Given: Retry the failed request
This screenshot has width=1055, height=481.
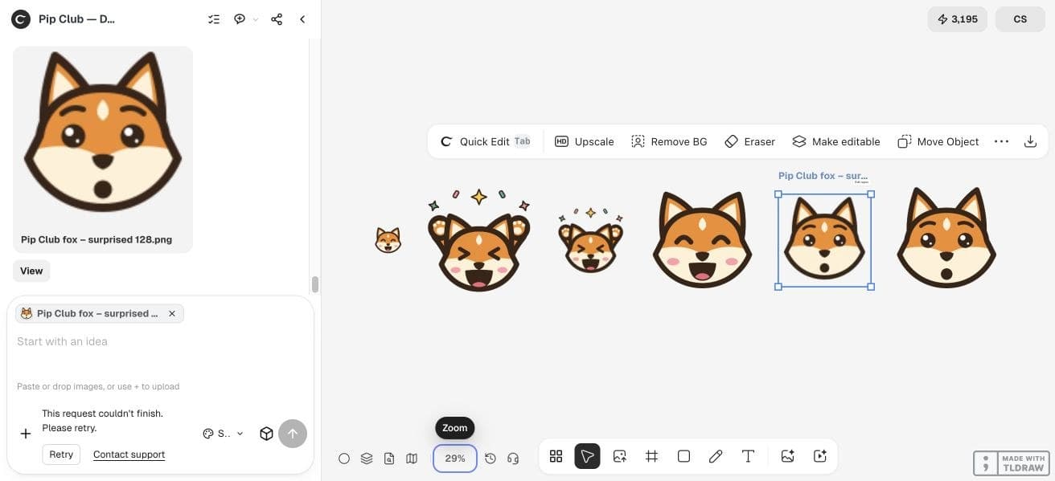Looking at the screenshot, I should point(61,455).
